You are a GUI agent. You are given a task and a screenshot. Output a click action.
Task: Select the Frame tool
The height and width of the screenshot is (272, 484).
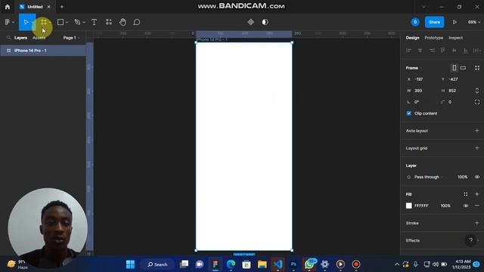pos(44,22)
